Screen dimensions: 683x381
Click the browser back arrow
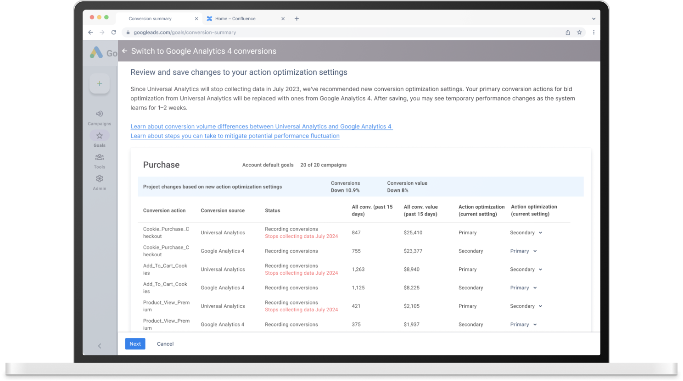(x=90, y=33)
